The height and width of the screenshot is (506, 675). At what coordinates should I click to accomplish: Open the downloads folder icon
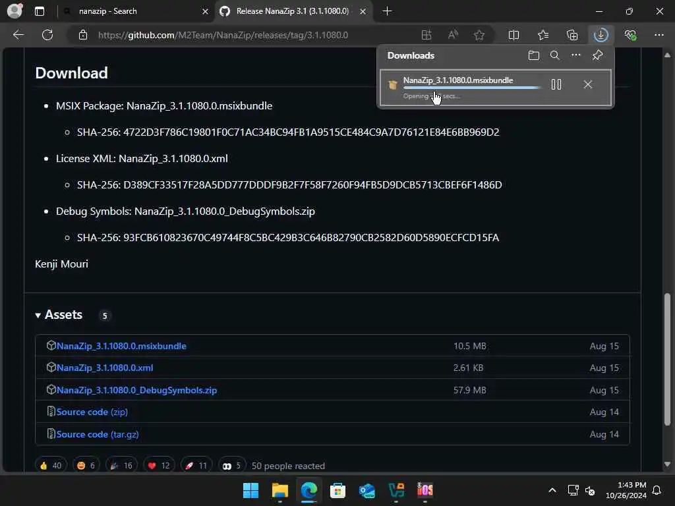click(x=533, y=55)
